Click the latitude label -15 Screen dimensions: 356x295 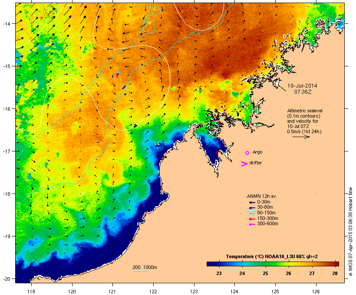6,66
